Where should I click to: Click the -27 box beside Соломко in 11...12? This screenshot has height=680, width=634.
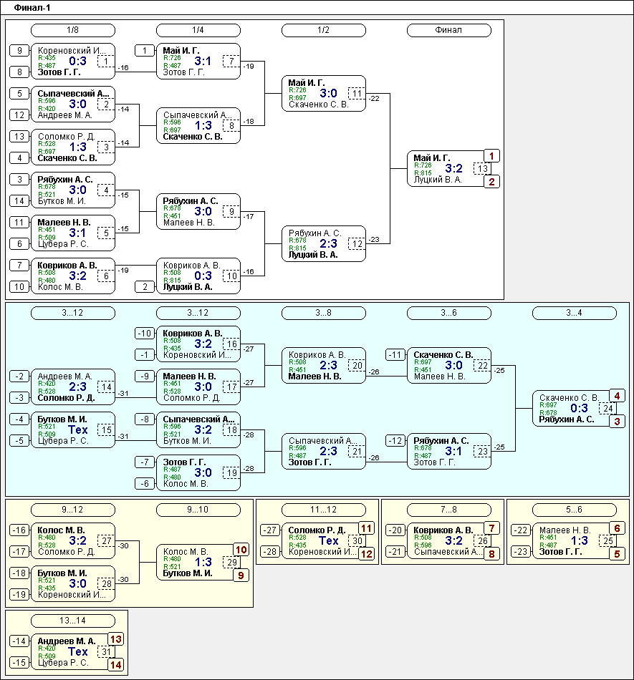pyautogui.click(x=270, y=530)
